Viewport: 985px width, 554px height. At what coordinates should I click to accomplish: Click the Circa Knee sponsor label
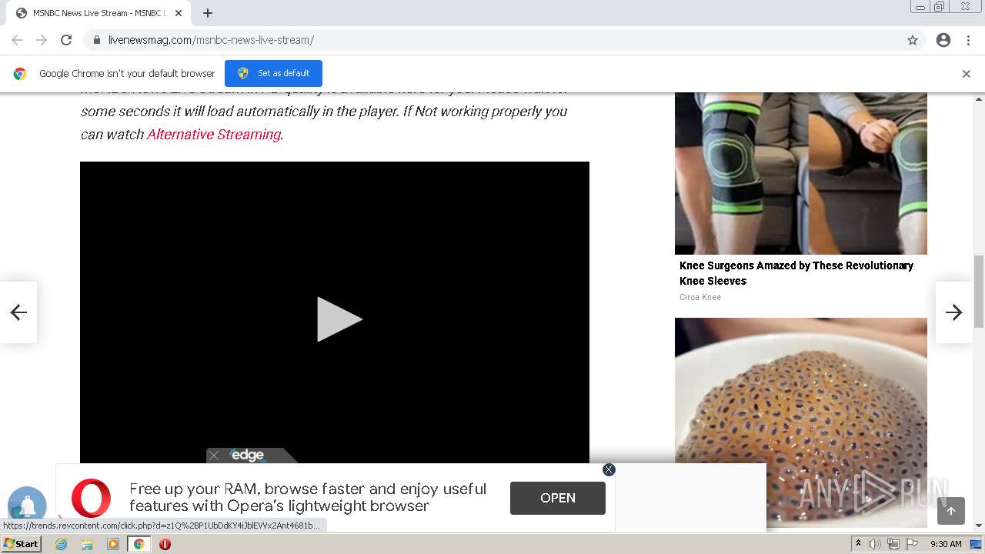tap(700, 297)
